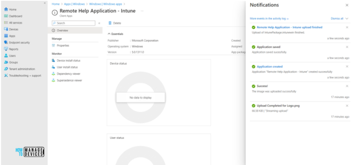Close the Notifications panel
This screenshot has width=351, height=165.
[347, 5]
